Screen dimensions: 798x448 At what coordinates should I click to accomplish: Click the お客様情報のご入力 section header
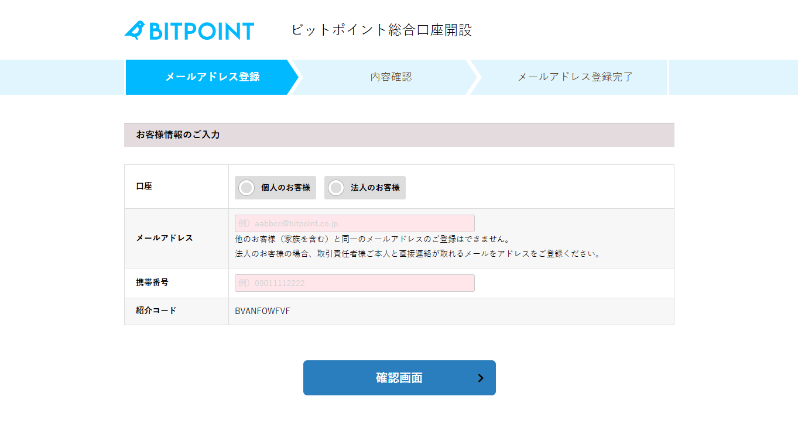click(x=178, y=135)
